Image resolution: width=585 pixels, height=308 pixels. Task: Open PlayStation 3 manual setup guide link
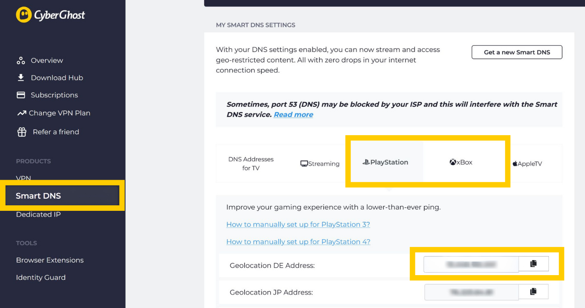[x=298, y=225]
